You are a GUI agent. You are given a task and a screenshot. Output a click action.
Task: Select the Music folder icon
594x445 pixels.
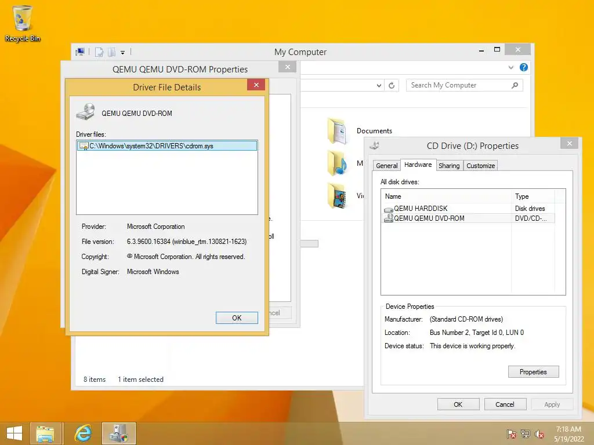pyautogui.click(x=337, y=163)
